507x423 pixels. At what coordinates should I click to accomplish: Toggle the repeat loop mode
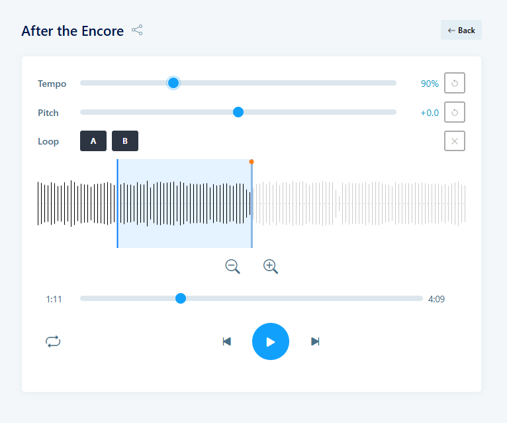53,341
